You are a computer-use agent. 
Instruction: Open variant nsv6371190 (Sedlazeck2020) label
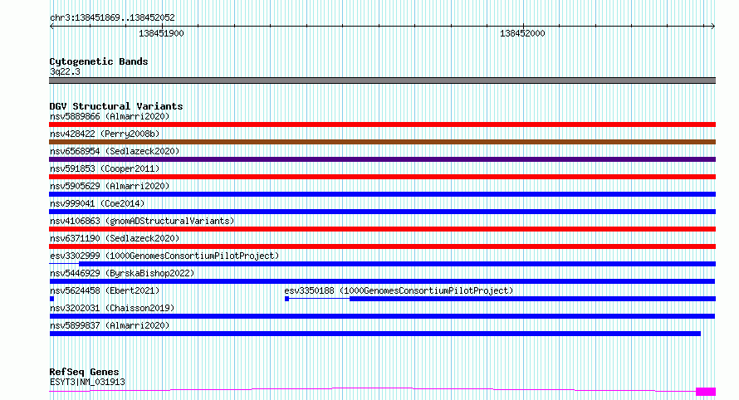[x=115, y=238]
